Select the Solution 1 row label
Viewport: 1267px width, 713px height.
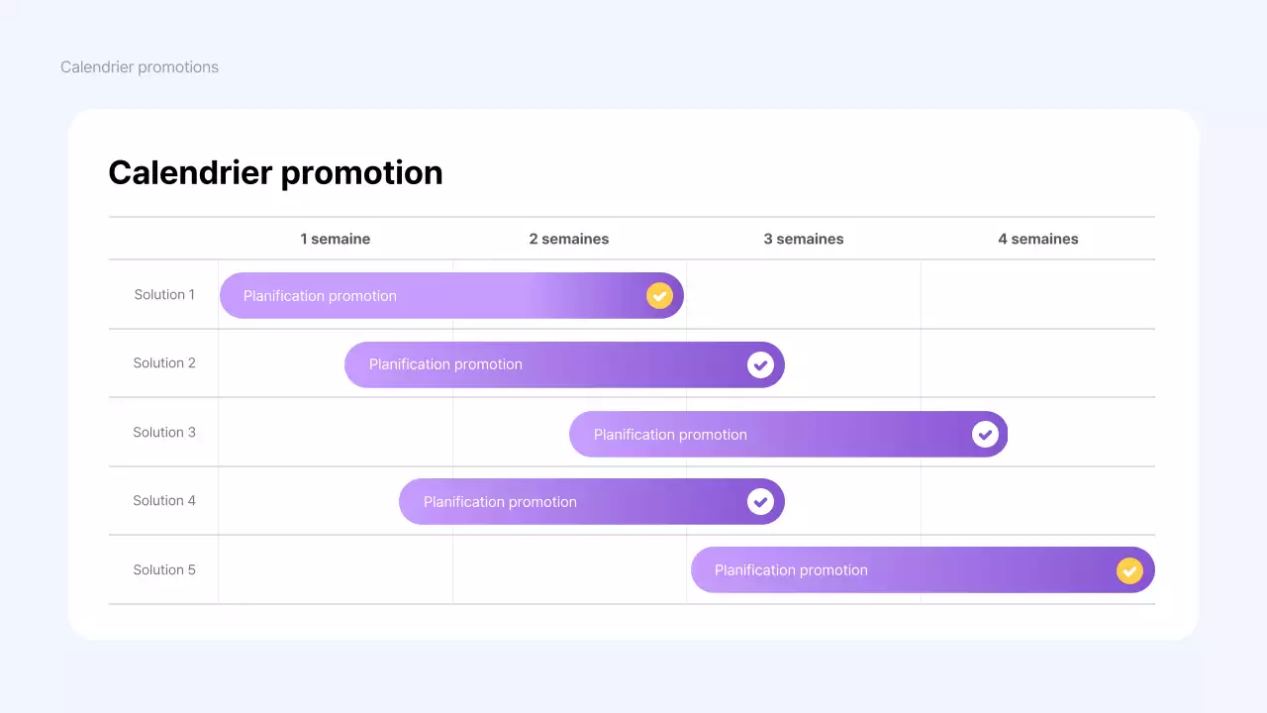point(164,294)
